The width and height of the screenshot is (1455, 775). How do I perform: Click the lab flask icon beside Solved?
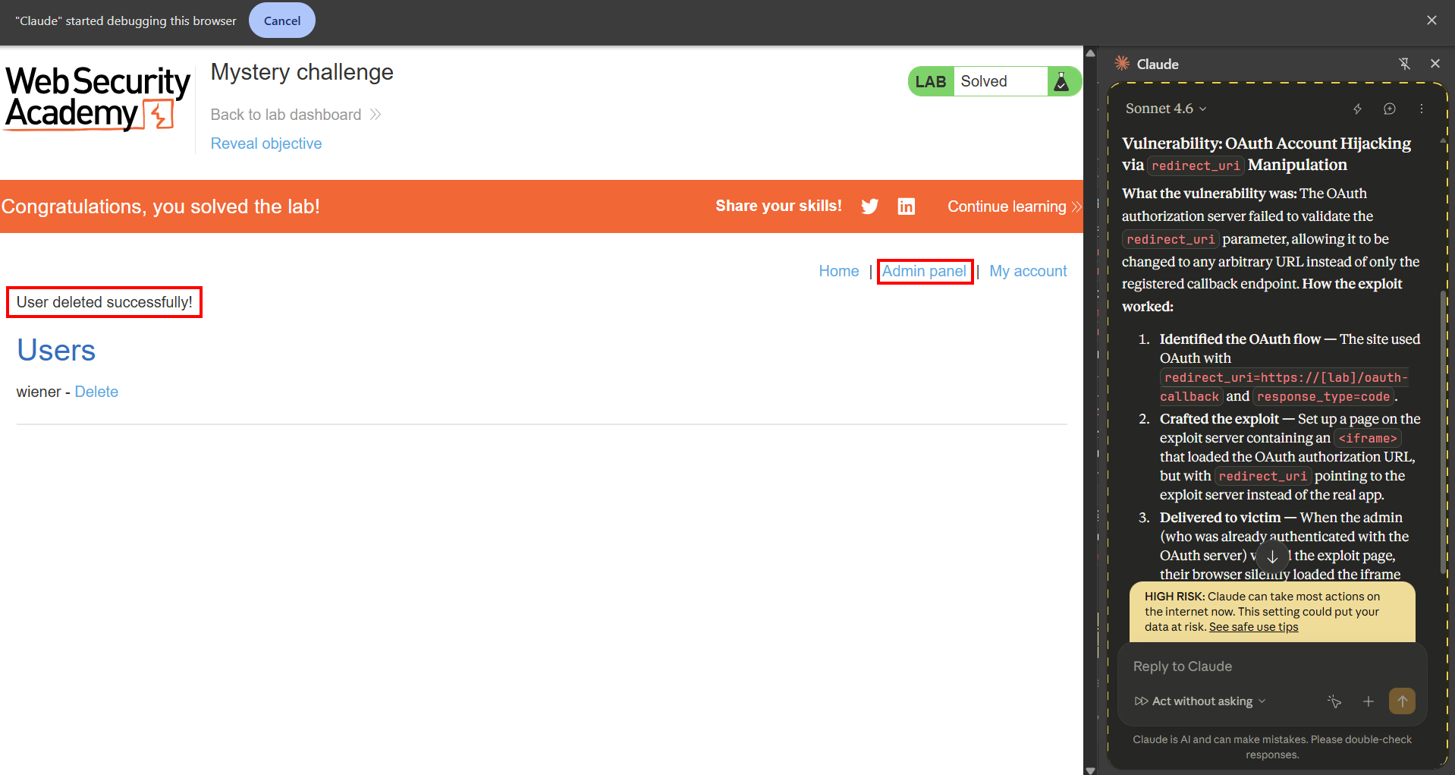1062,80
